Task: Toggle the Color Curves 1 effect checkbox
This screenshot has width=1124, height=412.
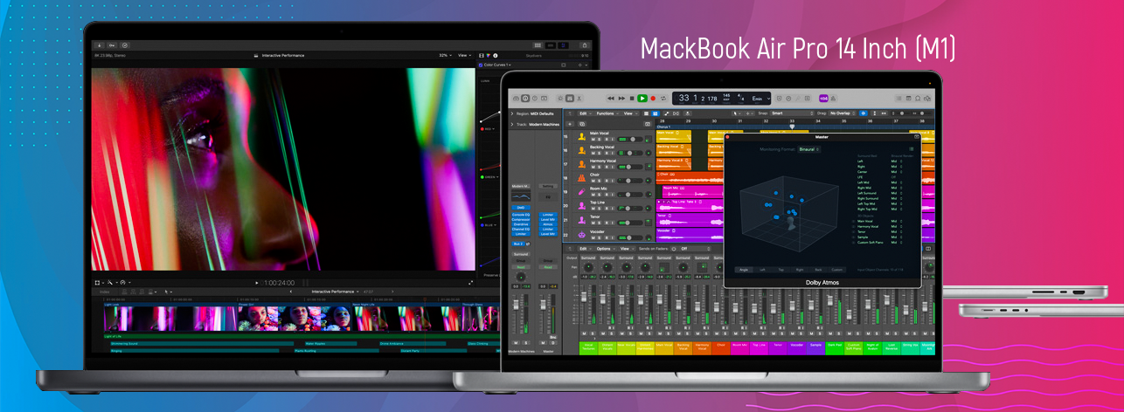Action: pyautogui.click(x=481, y=65)
